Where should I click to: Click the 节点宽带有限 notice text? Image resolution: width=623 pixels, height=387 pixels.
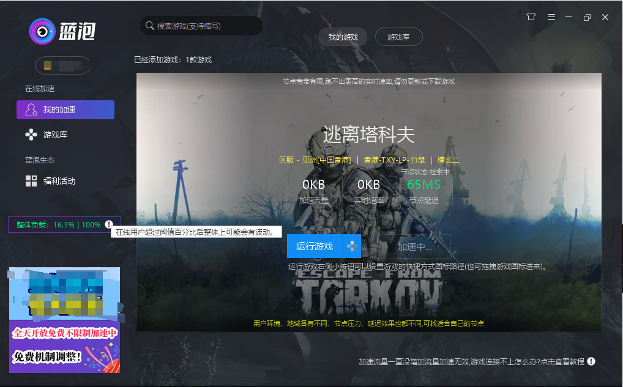[x=368, y=81]
